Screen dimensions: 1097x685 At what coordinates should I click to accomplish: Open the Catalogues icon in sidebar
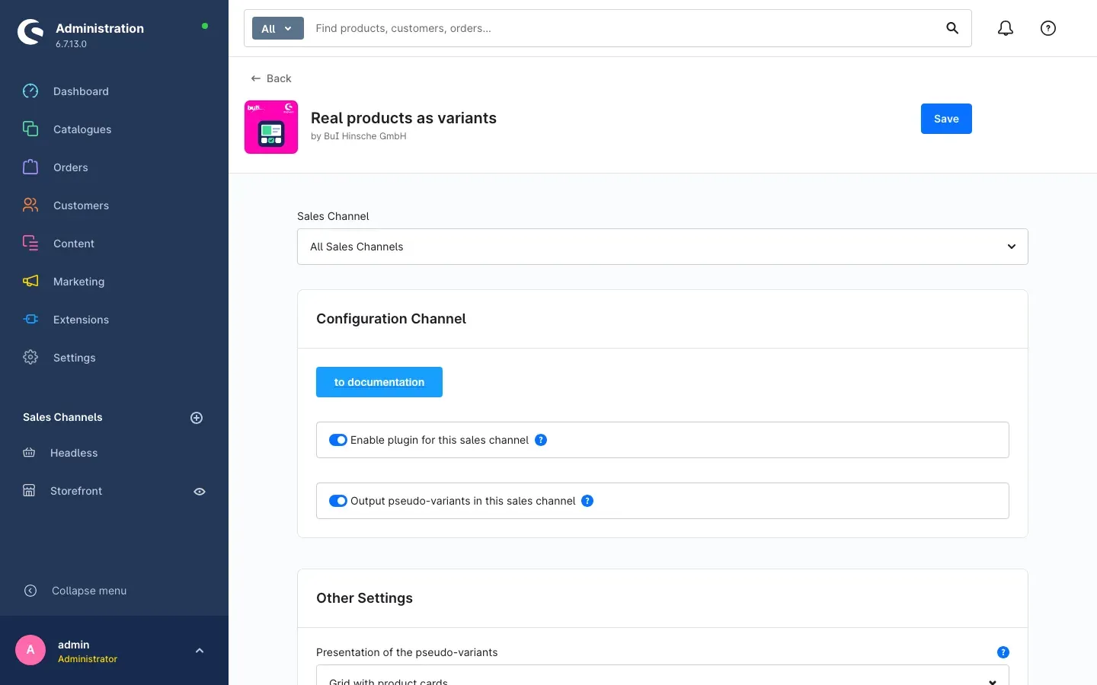pyautogui.click(x=30, y=129)
